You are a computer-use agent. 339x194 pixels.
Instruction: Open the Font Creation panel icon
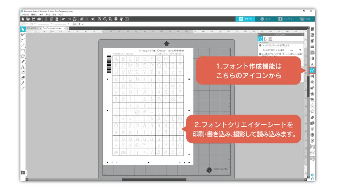312,70
